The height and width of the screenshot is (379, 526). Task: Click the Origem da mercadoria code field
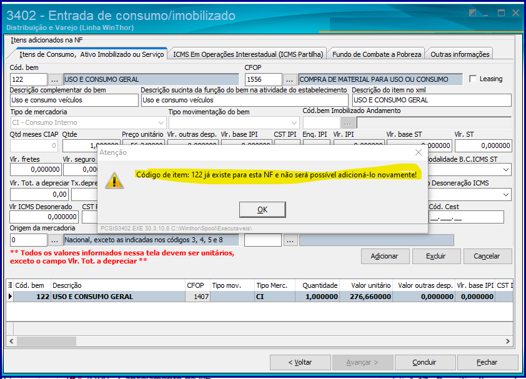(x=29, y=240)
